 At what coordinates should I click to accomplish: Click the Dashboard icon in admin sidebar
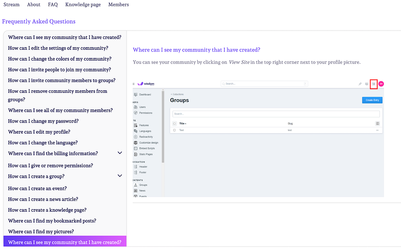point(135,95)
